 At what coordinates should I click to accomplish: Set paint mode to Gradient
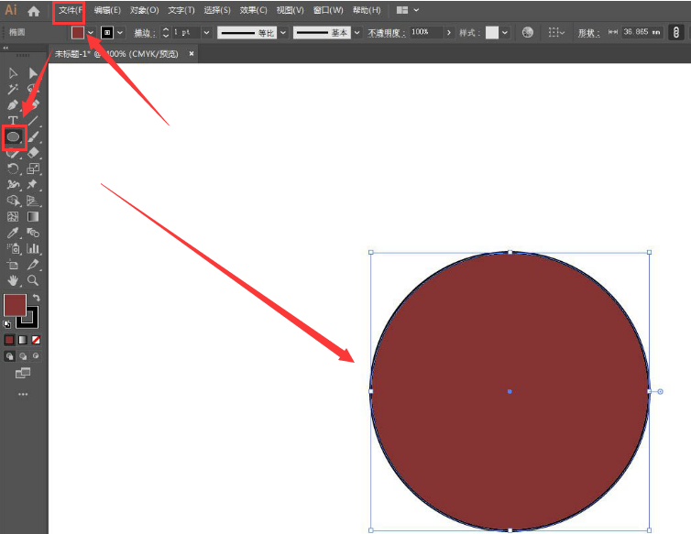[23, 340]
